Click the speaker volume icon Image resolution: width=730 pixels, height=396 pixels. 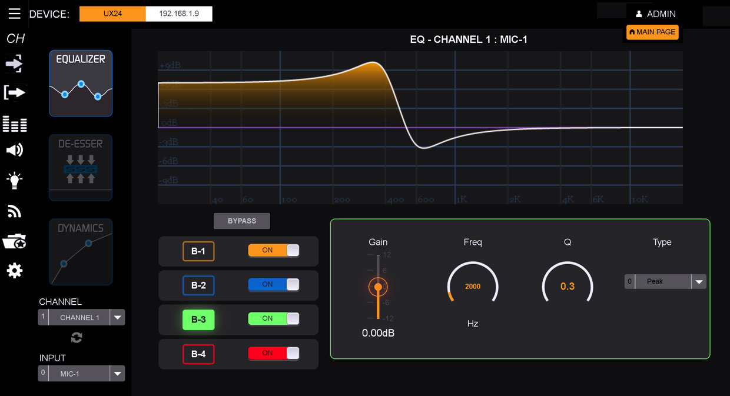(14, 151)
